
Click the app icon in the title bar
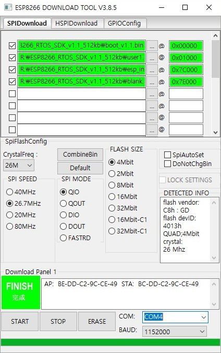pos(8,7)
